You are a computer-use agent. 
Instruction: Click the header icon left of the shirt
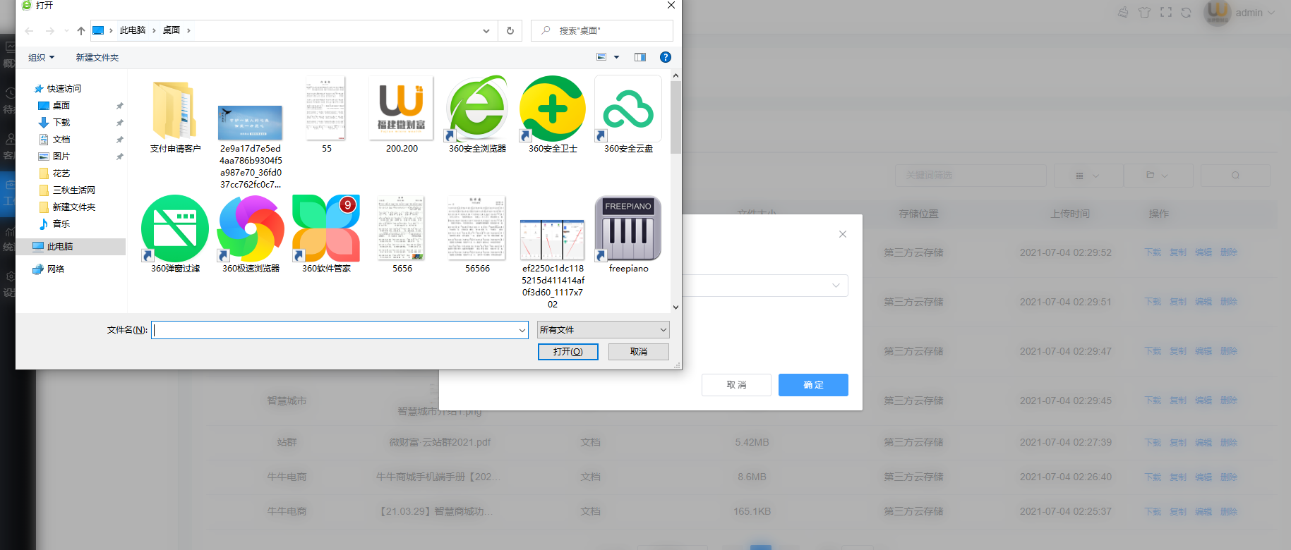tap(1124, 12)
